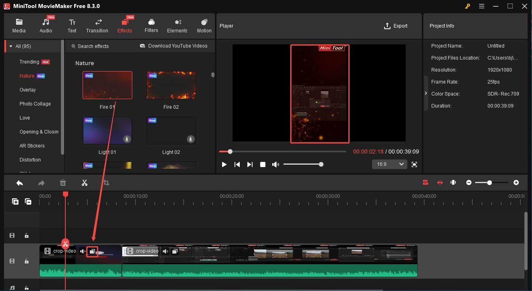Step to next frame
Screen dimensions: 532x291
tap(250, 164)
